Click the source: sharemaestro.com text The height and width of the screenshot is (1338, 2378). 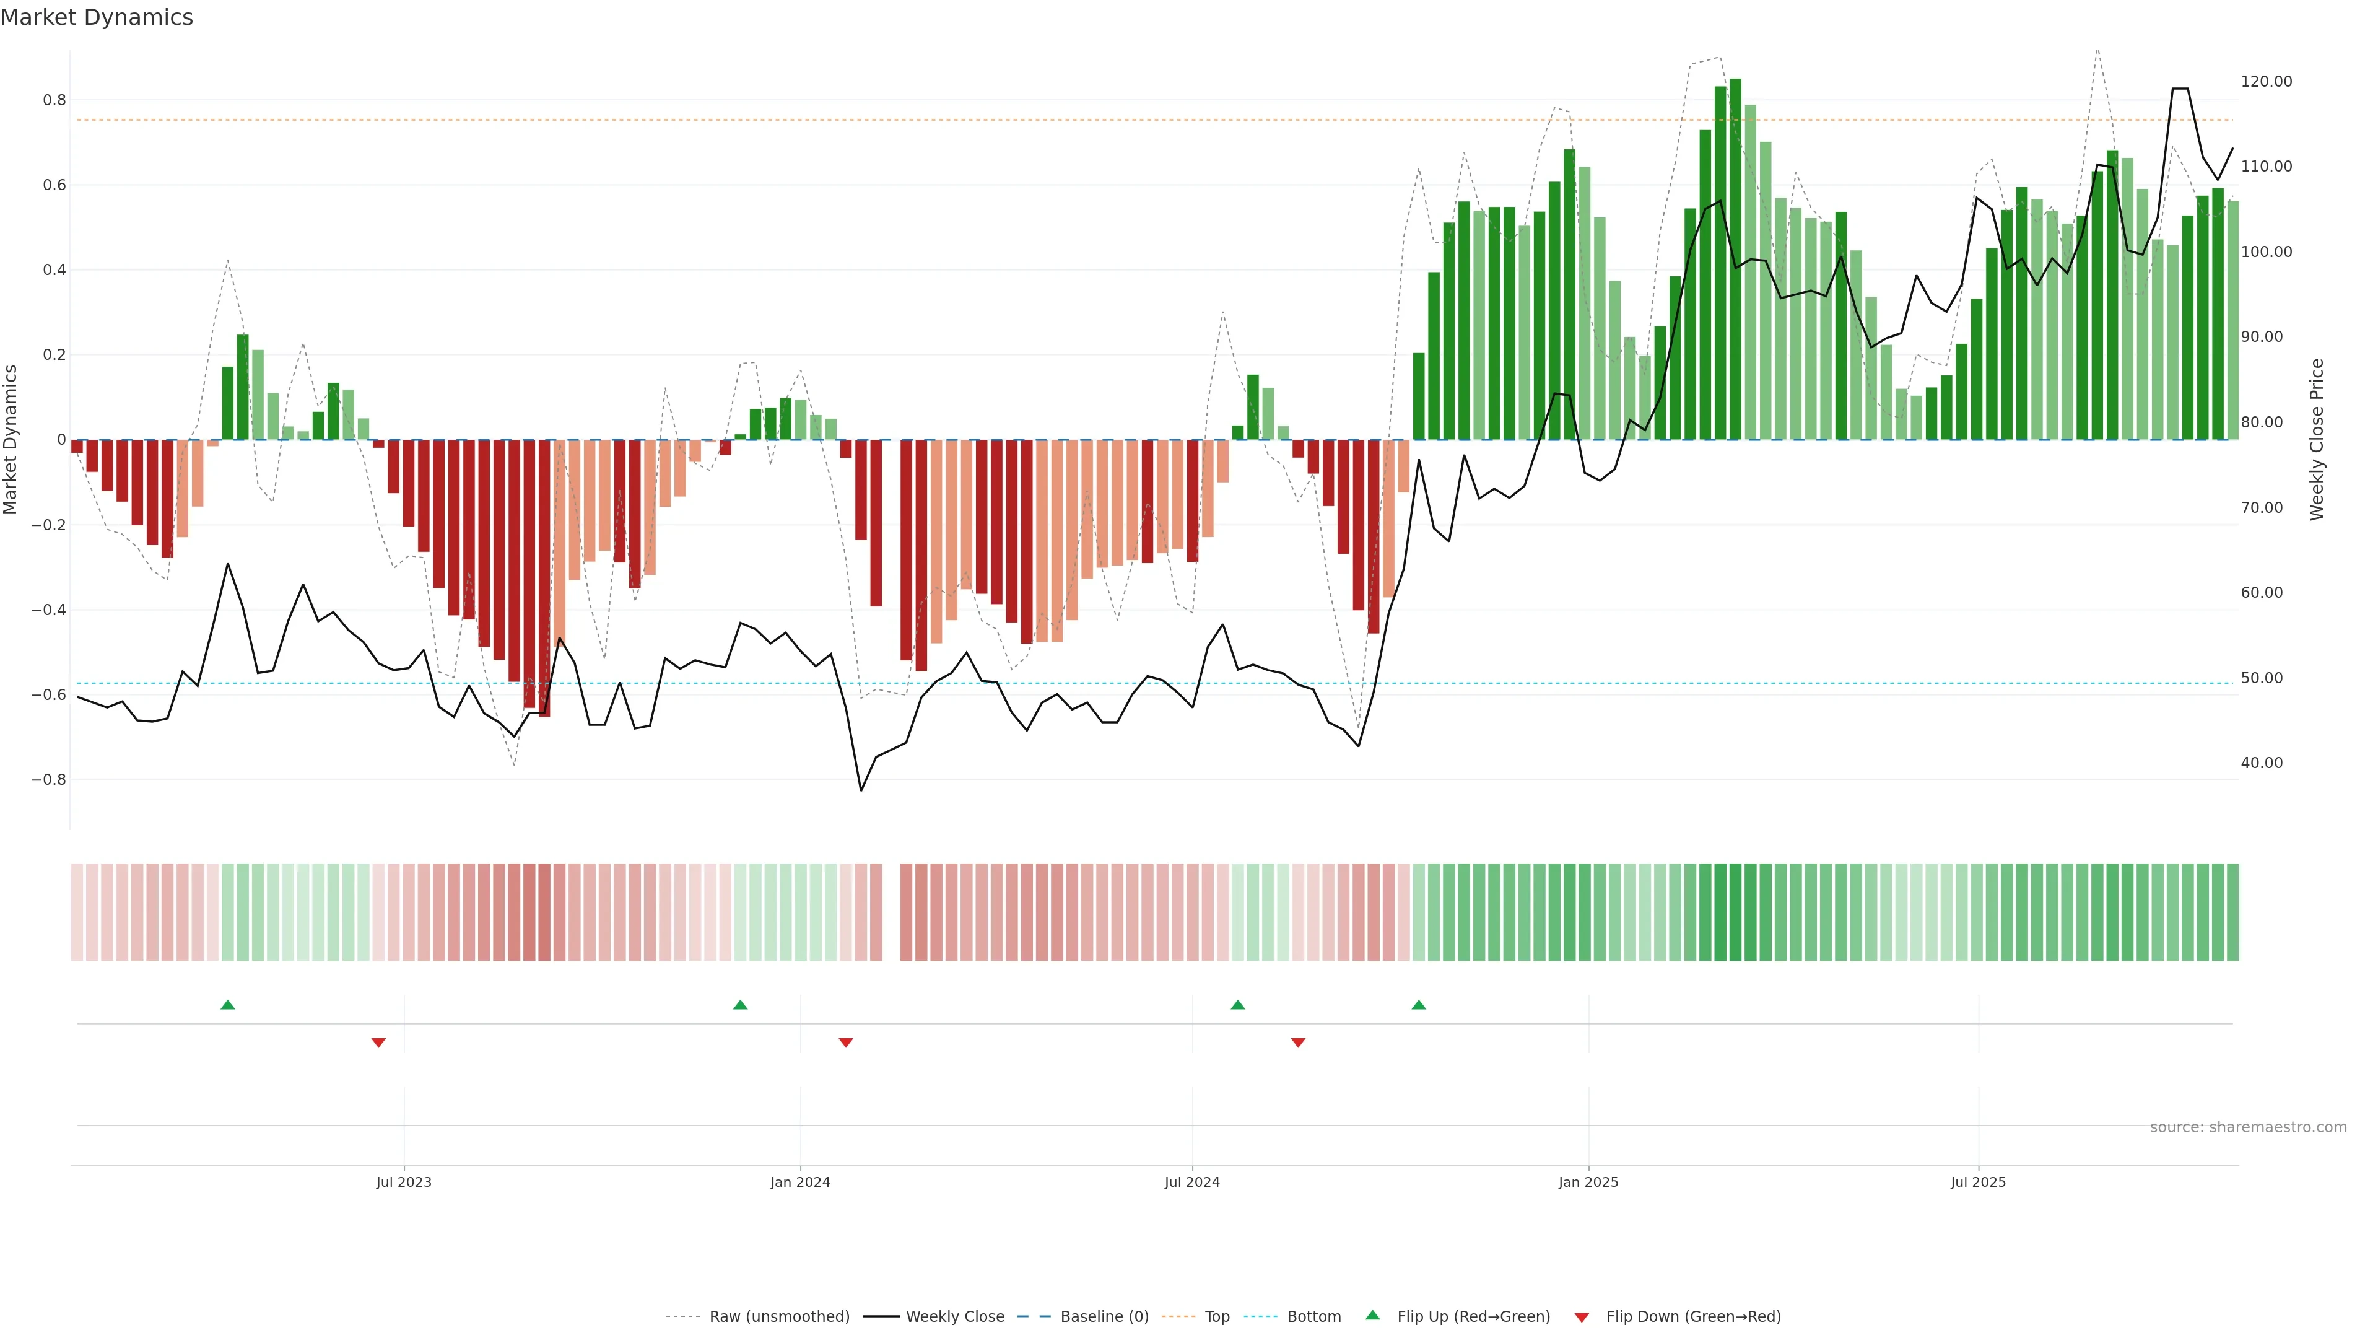pyautogui.click(x=2248, y=1127)
